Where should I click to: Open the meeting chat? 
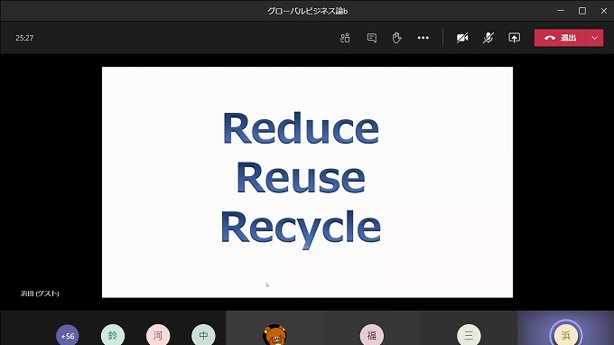(372, 38)
